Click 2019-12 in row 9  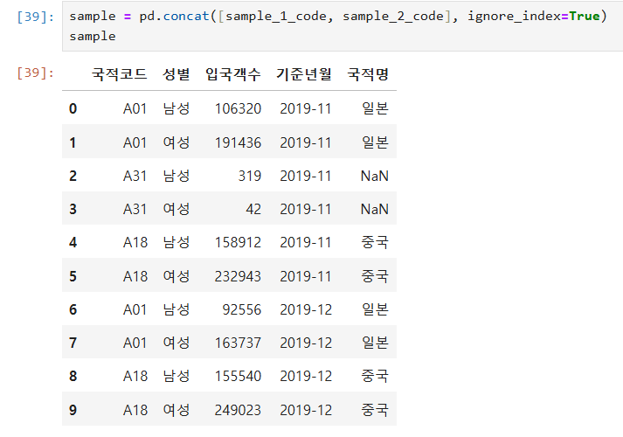click(x=306, y=410)
